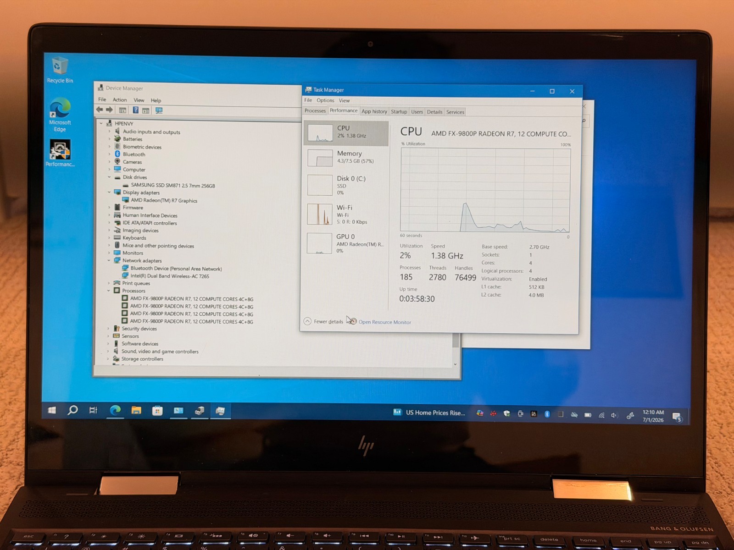Viewport: 734px width, 550px height.
Task: Collapse the Processors category
Action: (x=109, y=291)
